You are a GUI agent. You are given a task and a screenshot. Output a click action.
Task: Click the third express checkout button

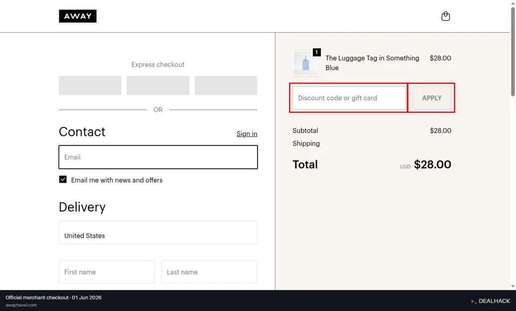pos(226,85)
